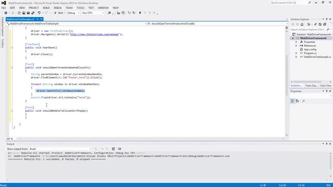Click the Quick Launch search box
This screenshot has width=333, height=187.
(291, 3)
